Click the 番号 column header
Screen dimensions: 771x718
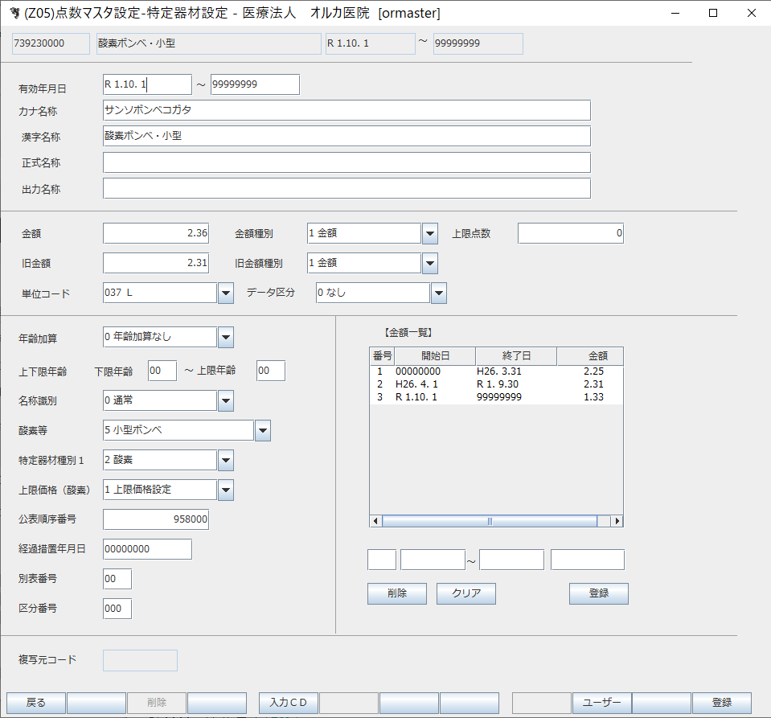(x=382, y=356)
